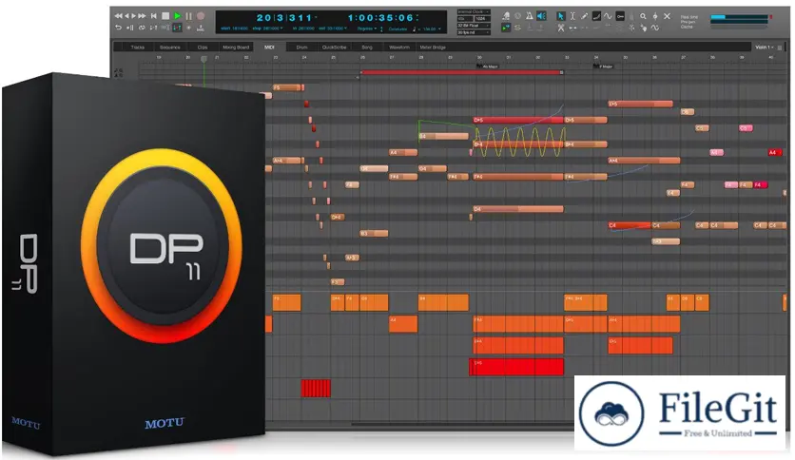Start playback with the green Play button
Image resolution: width=795 pixels, height=460 pixels.
[178, 16]
